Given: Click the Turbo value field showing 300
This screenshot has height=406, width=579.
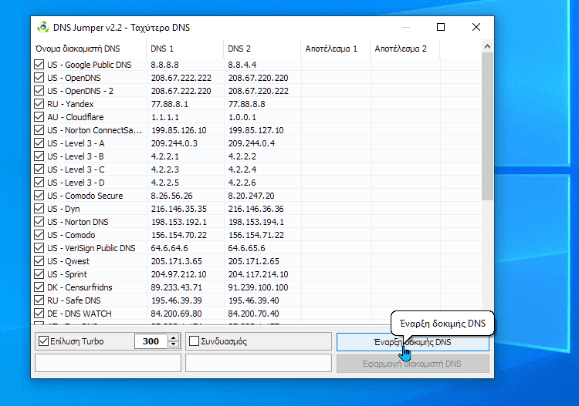Looking at the screenshot, I should tap(151, 341).
